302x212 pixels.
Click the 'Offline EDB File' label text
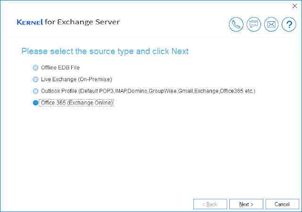point(59,68)
